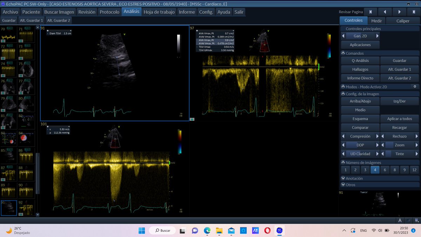Image resolution: width=421 pixels, height=237 pixels.
Task: Increase Rechazo with right arrow
Action: (x=417, y=136)
